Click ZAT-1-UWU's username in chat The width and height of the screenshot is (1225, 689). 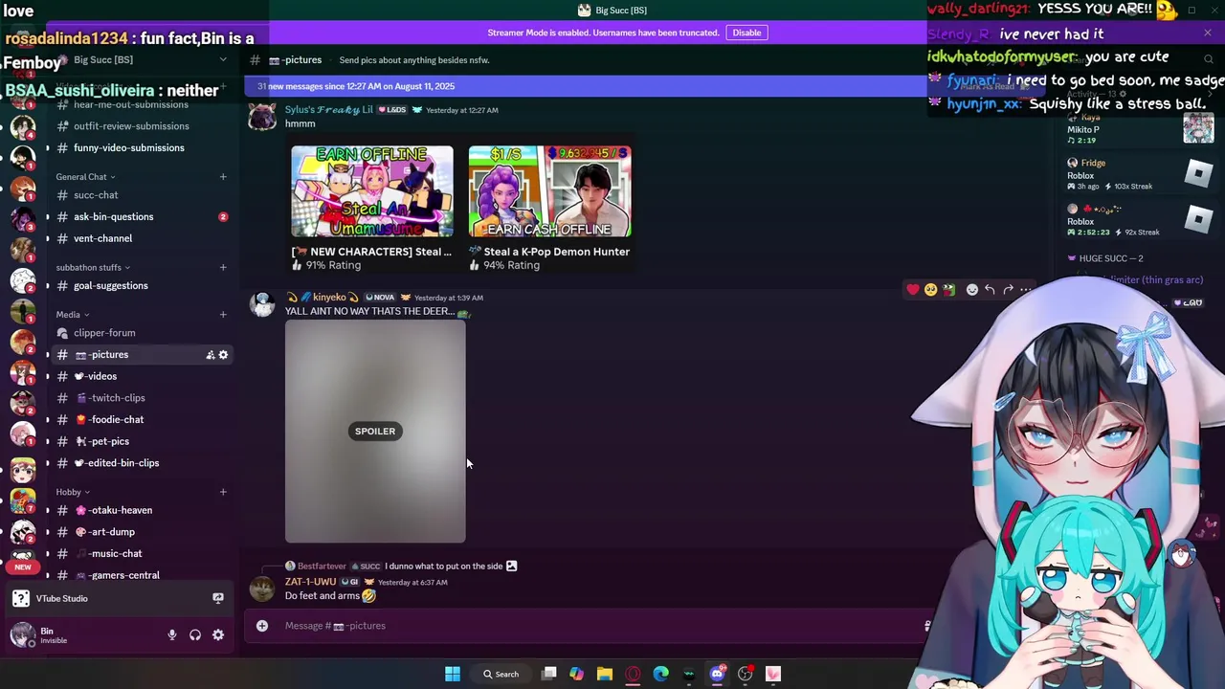pyautogui.click(x=310, y=582)
